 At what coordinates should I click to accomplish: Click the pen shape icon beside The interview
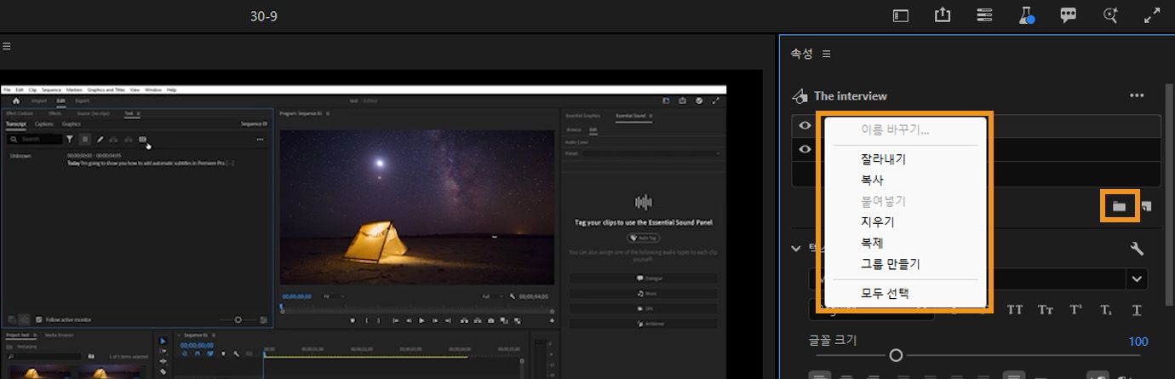pyautogui.click(x=799, y=95)
